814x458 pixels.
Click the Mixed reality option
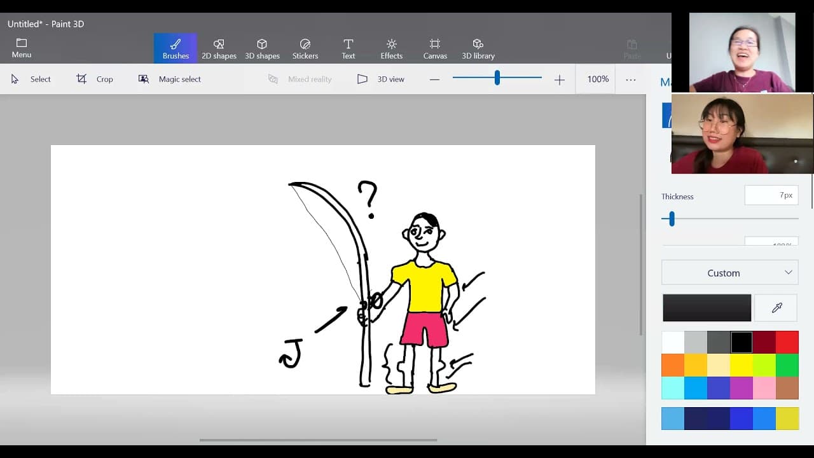tap(300, 79)
